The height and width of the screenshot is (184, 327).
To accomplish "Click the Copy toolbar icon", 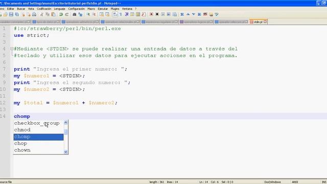I will [48, 14].
